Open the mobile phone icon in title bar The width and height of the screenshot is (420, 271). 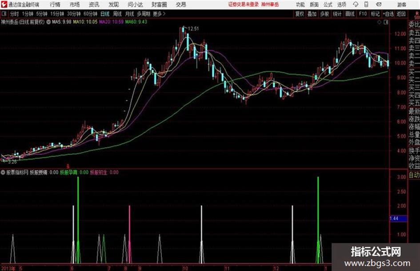pos(366,4)
